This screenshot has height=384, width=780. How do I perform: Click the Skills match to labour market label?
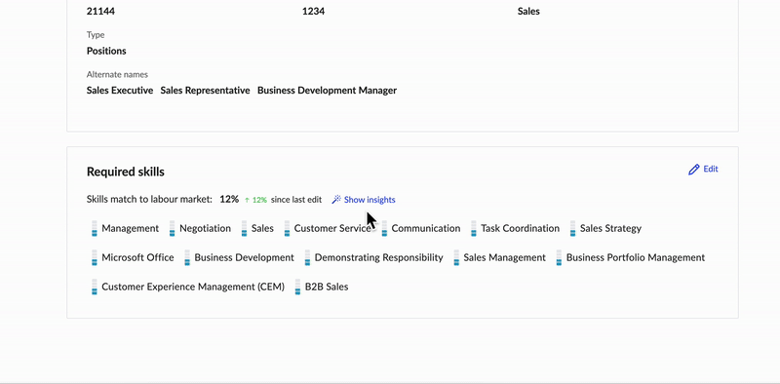point(149,200)
